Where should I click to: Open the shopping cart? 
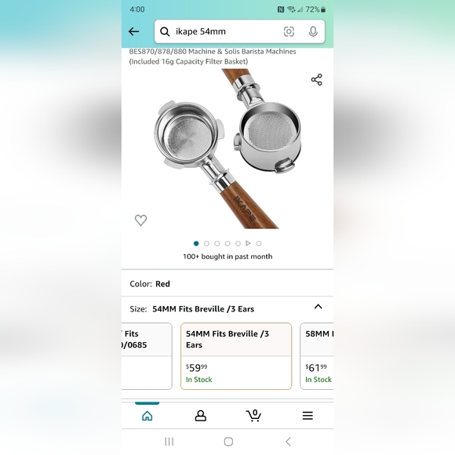point(253,415)
